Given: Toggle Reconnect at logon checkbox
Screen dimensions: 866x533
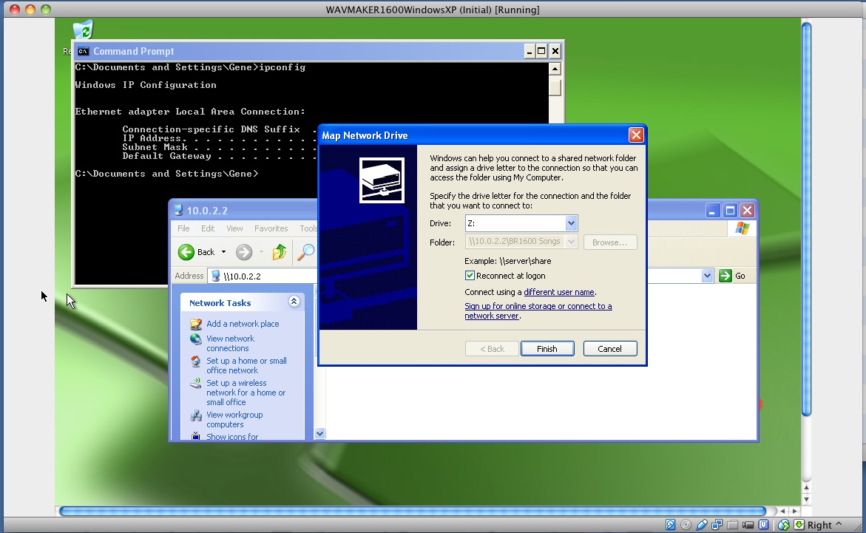Looking at the screenshot, I should click(x=470, y=276).
